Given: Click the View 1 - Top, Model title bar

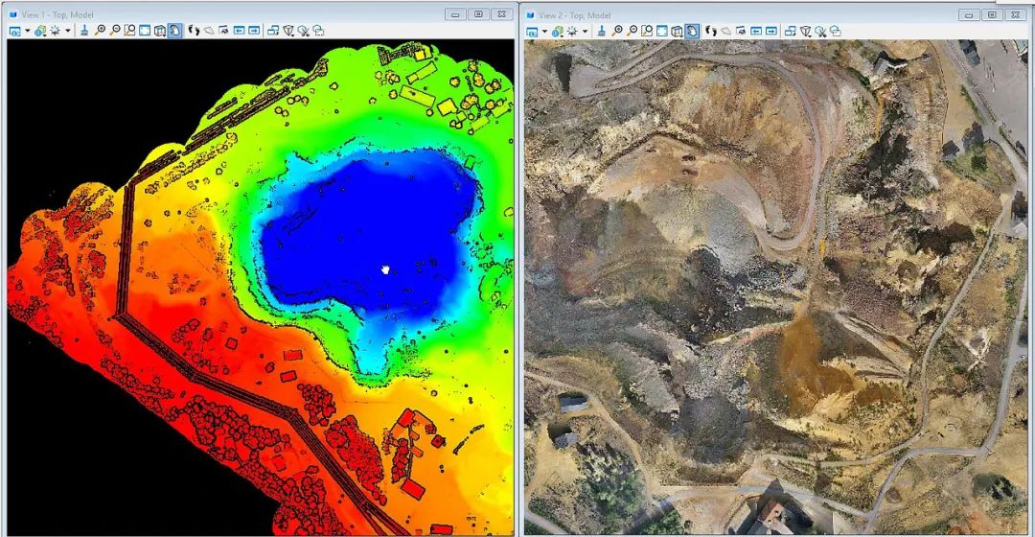Looking at the screenshot, I should click(192, 14).
